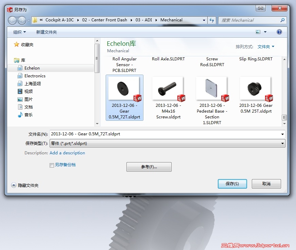296x250 pixels.
Task: Click the Forward navigation arrow button
Action: [22, 20]
